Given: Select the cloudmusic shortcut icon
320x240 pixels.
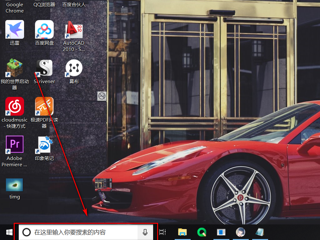Looking at the screenshot, I should 15,106.
